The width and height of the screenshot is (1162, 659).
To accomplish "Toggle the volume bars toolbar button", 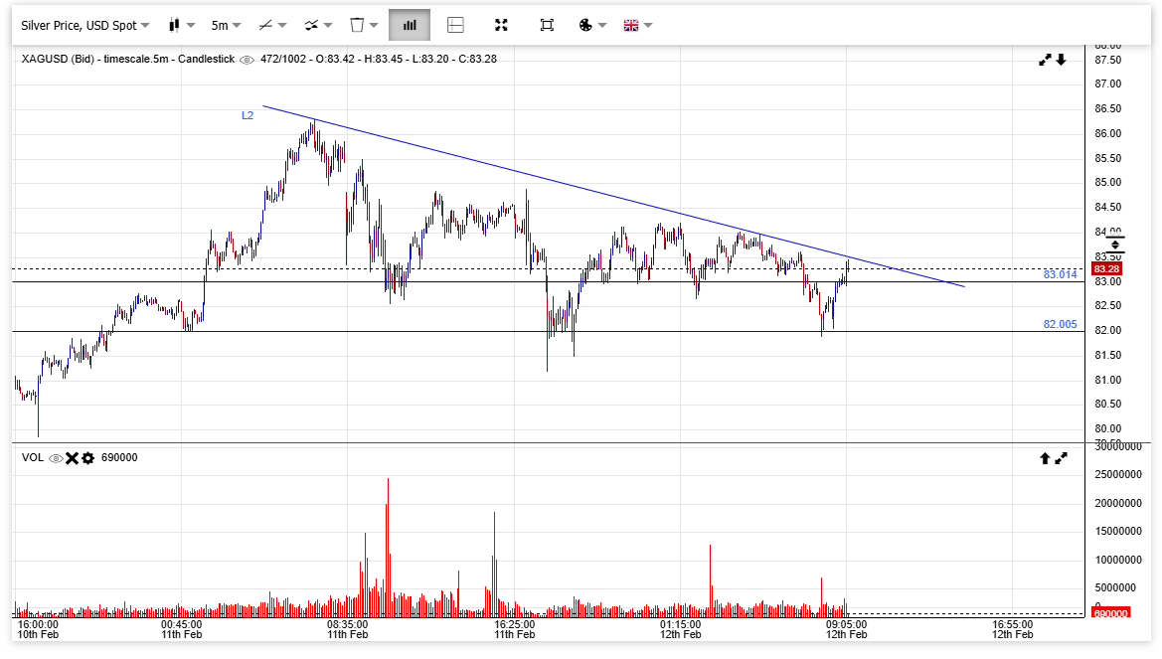I will 410,25.
